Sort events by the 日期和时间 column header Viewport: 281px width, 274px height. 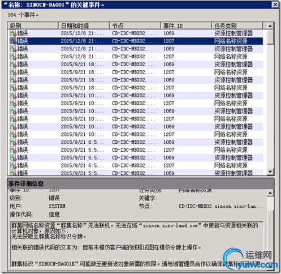click(84, 25)
